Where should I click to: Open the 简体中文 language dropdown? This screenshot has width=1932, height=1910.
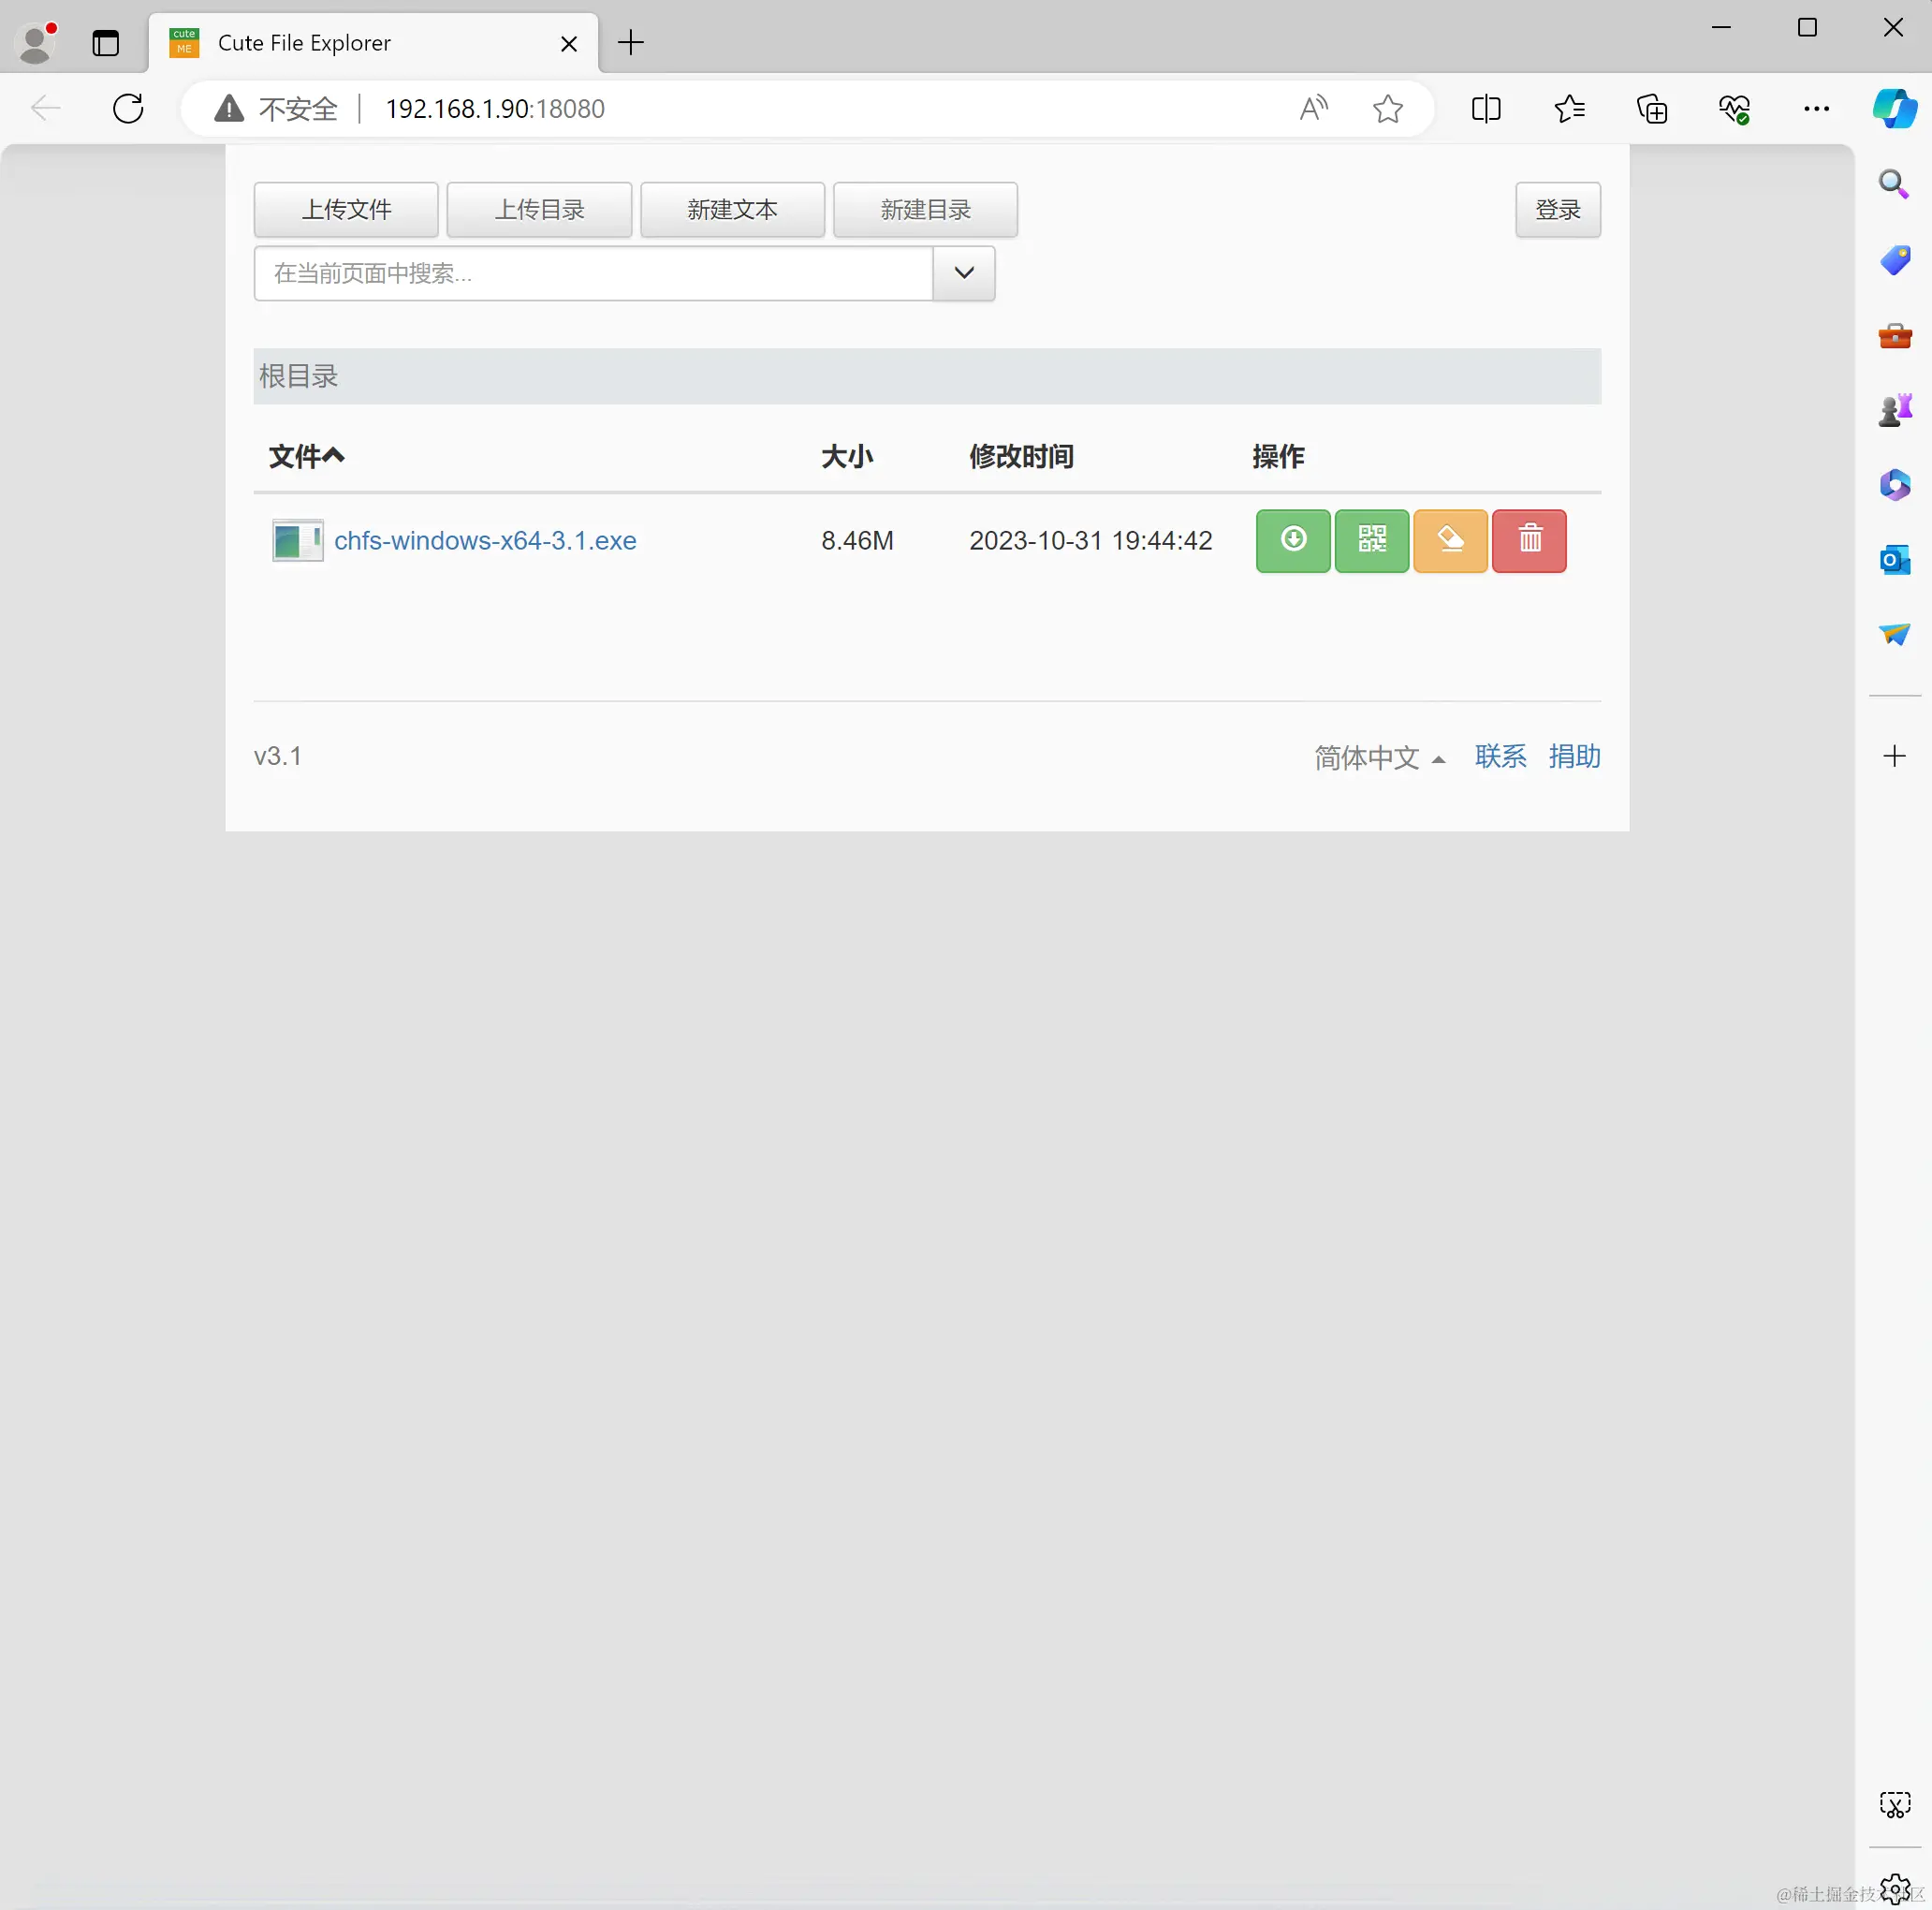1379,757
